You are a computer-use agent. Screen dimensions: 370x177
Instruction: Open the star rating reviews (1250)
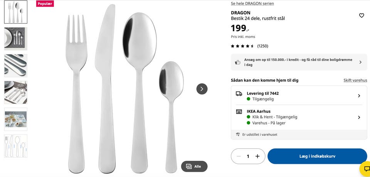coord(249,46)
